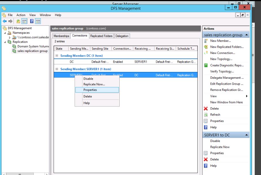
Task: Collapse the sales replication group actions section
Action: click(247, 35)
